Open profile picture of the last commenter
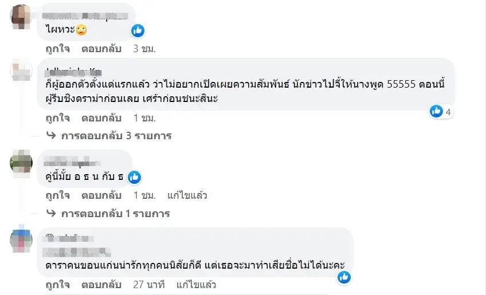The height and width of the screenshot is (295, 486). tap(21, 239)
